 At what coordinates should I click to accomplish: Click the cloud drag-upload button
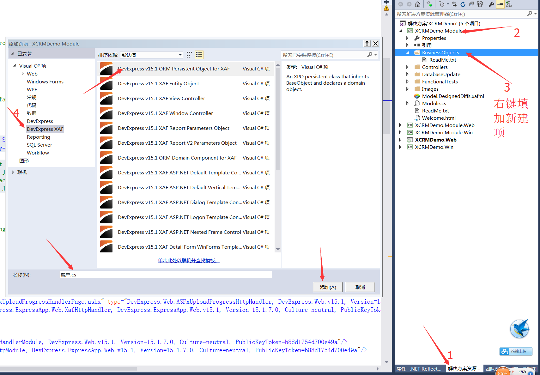pyautogui.click(x=516, y=351)
